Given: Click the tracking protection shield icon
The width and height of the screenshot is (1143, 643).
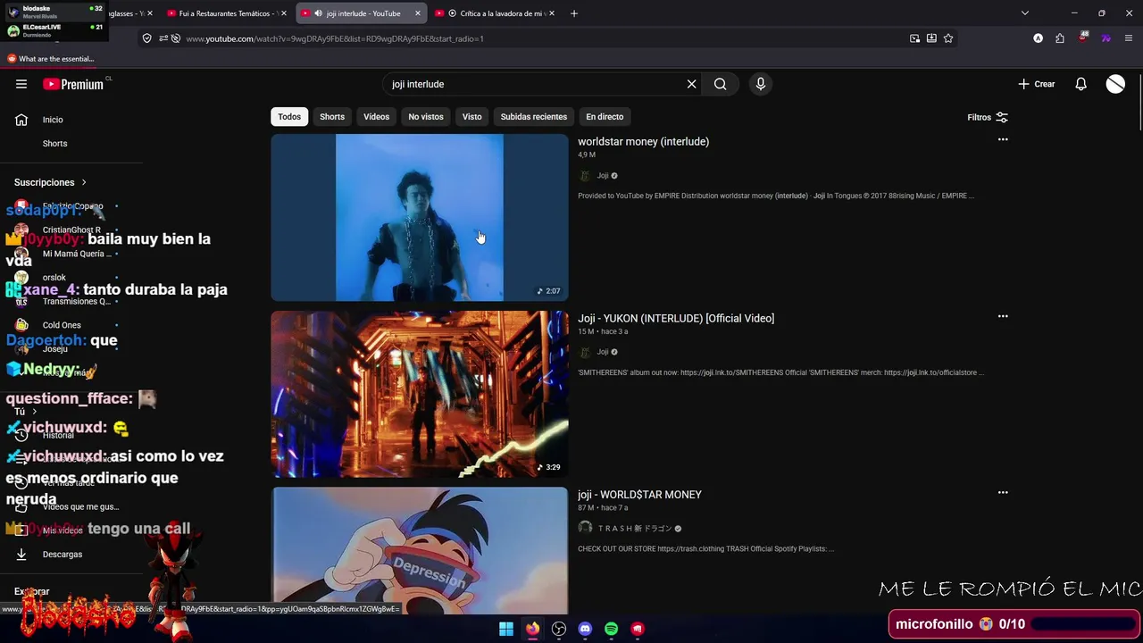Looking at the screenshot, I should (x=147, y=38).
